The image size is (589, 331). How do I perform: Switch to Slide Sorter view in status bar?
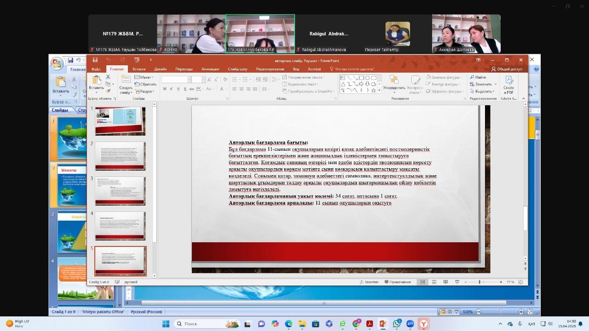[x=434, y=281]
